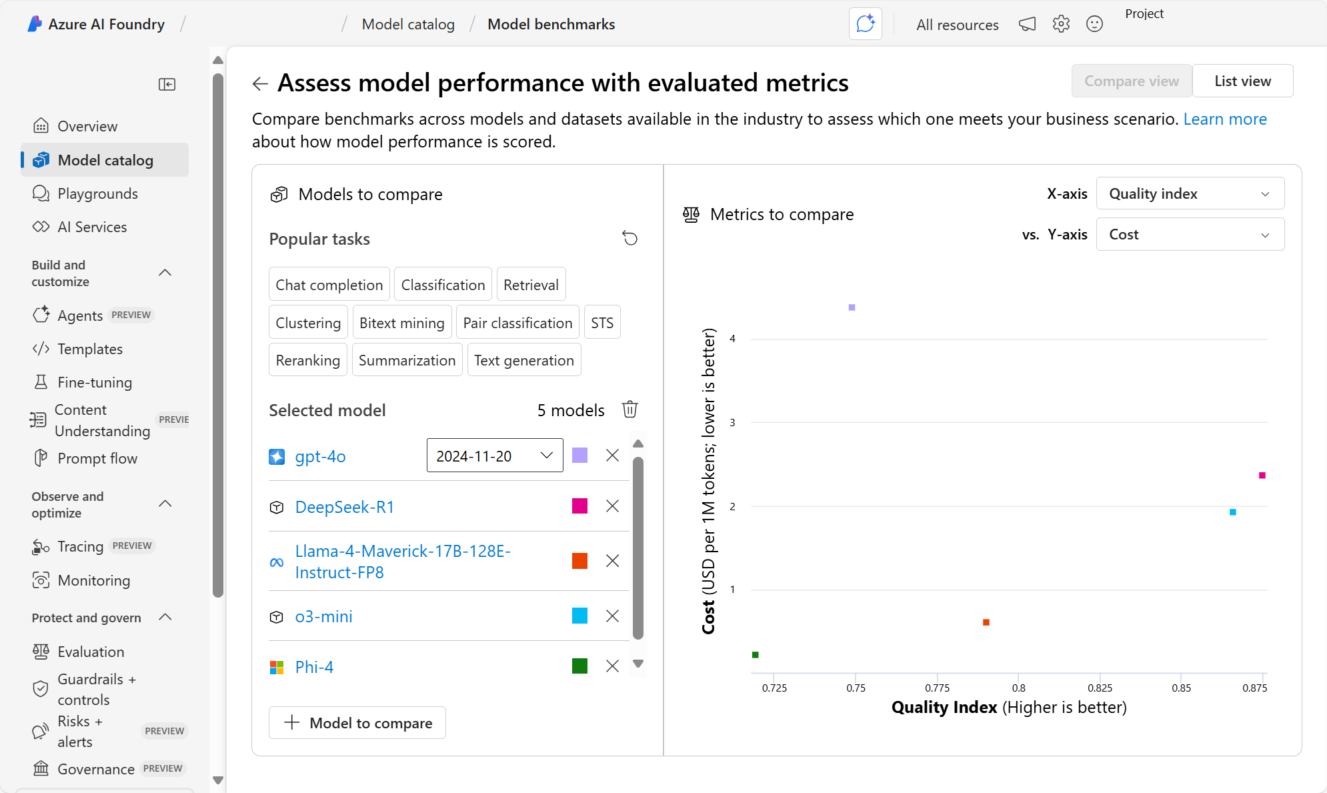Click the Models to compare cube icon
The width and height of the screenshot is (1327, 793).
click(279, 195)
